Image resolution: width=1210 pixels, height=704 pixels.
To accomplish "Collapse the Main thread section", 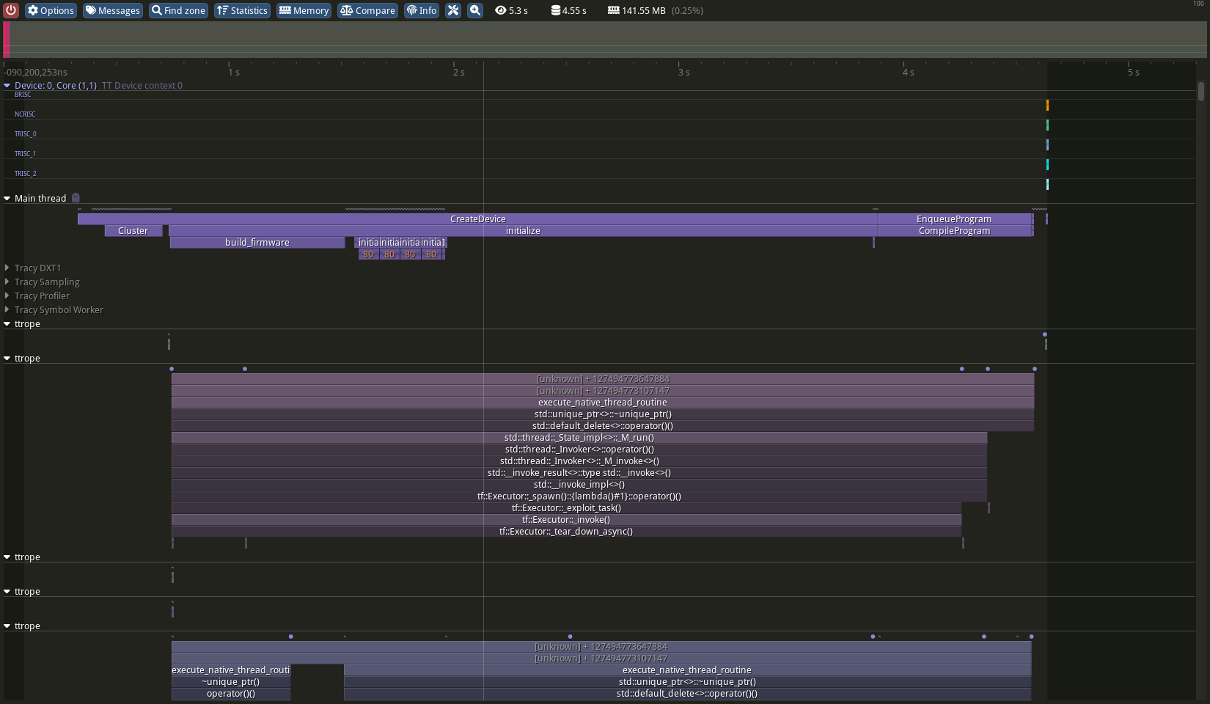I will (7, 199).
